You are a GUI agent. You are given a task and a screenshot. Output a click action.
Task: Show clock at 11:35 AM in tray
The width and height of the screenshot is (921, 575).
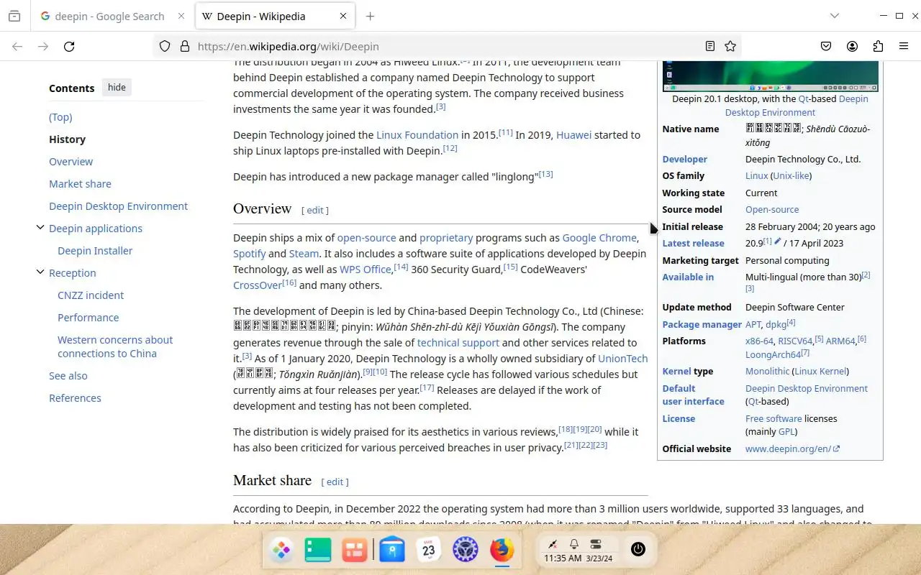563,558
